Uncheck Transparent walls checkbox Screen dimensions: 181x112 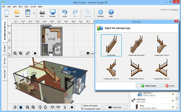(82, 109)
